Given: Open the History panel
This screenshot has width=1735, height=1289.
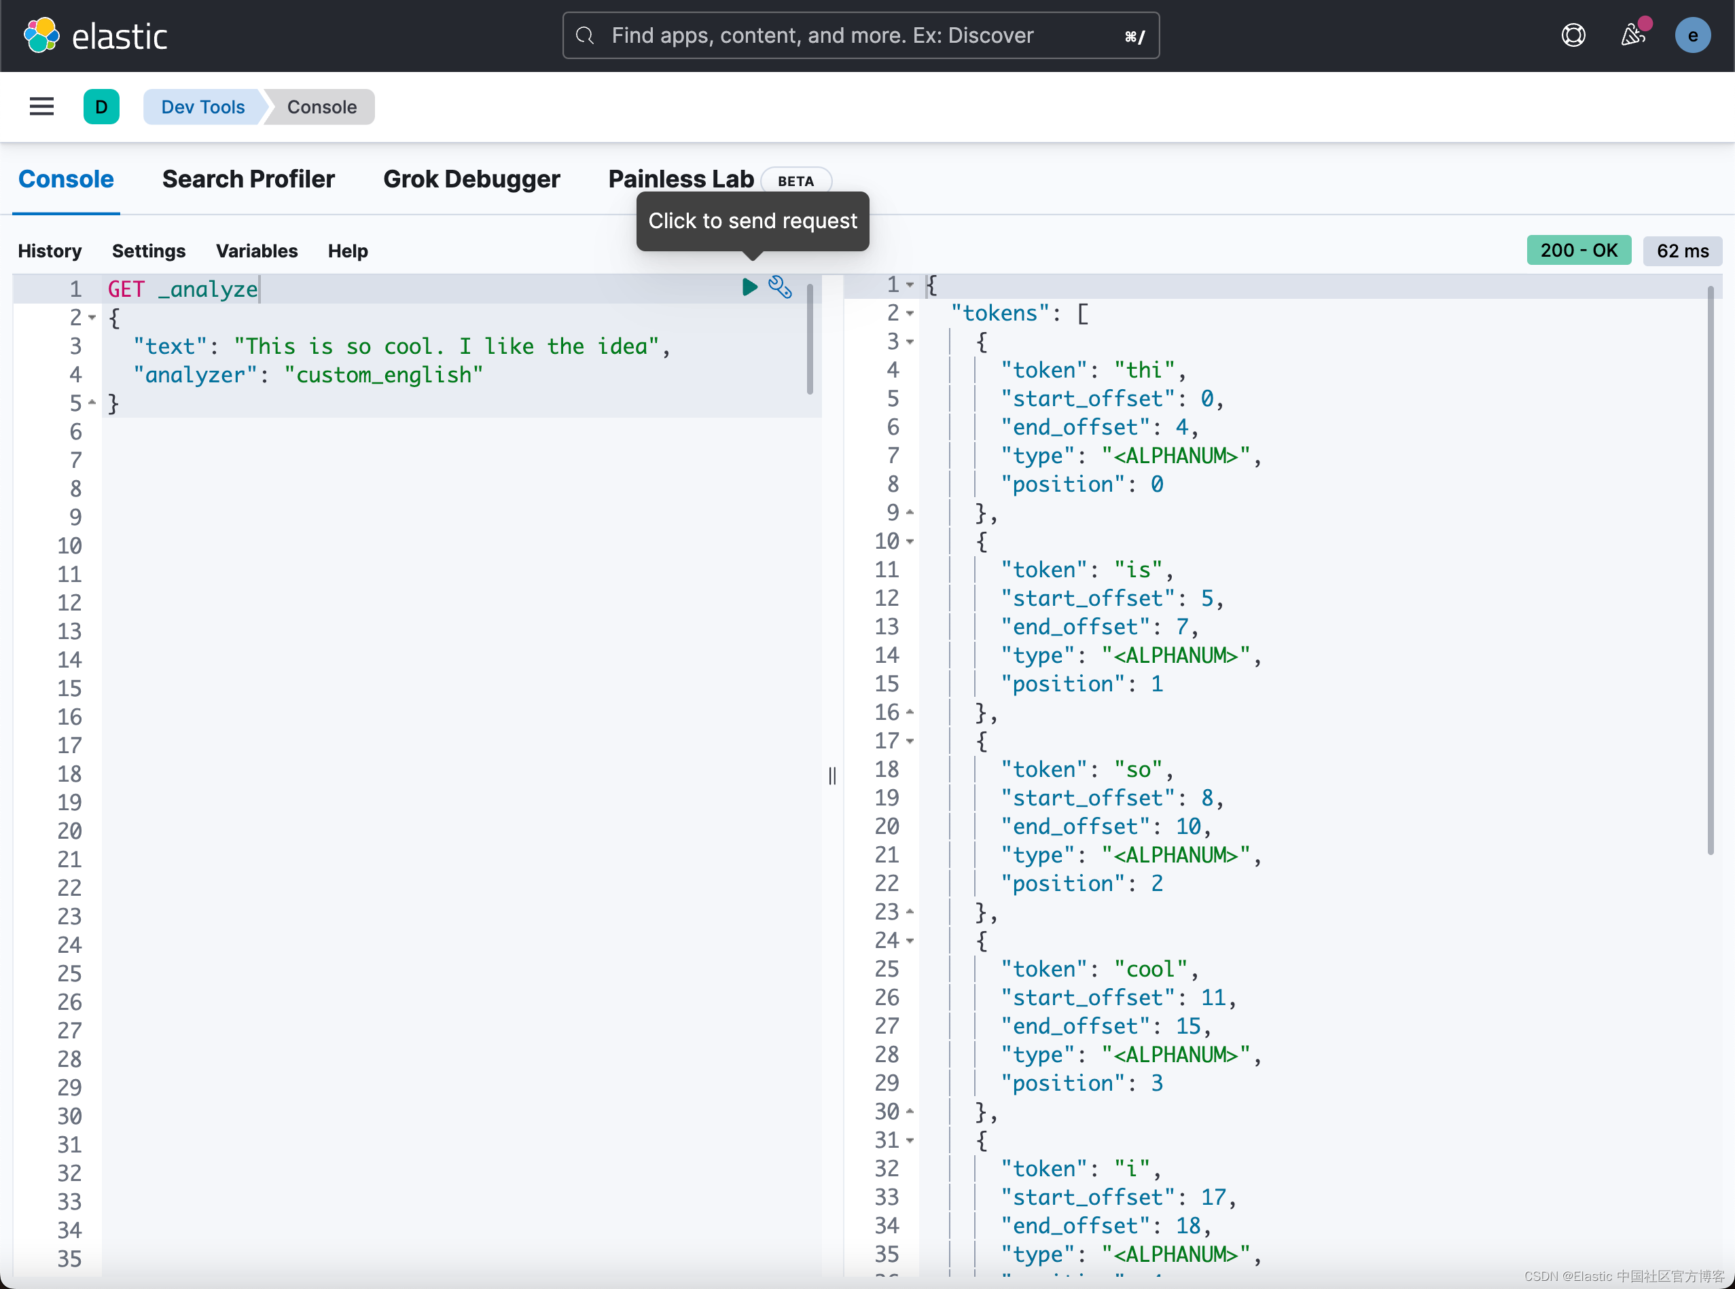Looking at the screenshot, I should tap(49, 251).
